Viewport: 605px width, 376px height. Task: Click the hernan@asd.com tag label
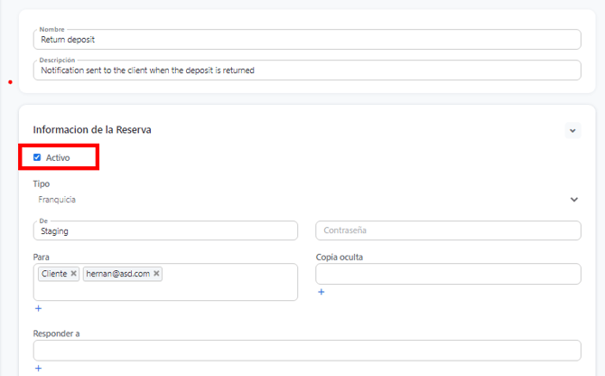[x=118, y=274]
